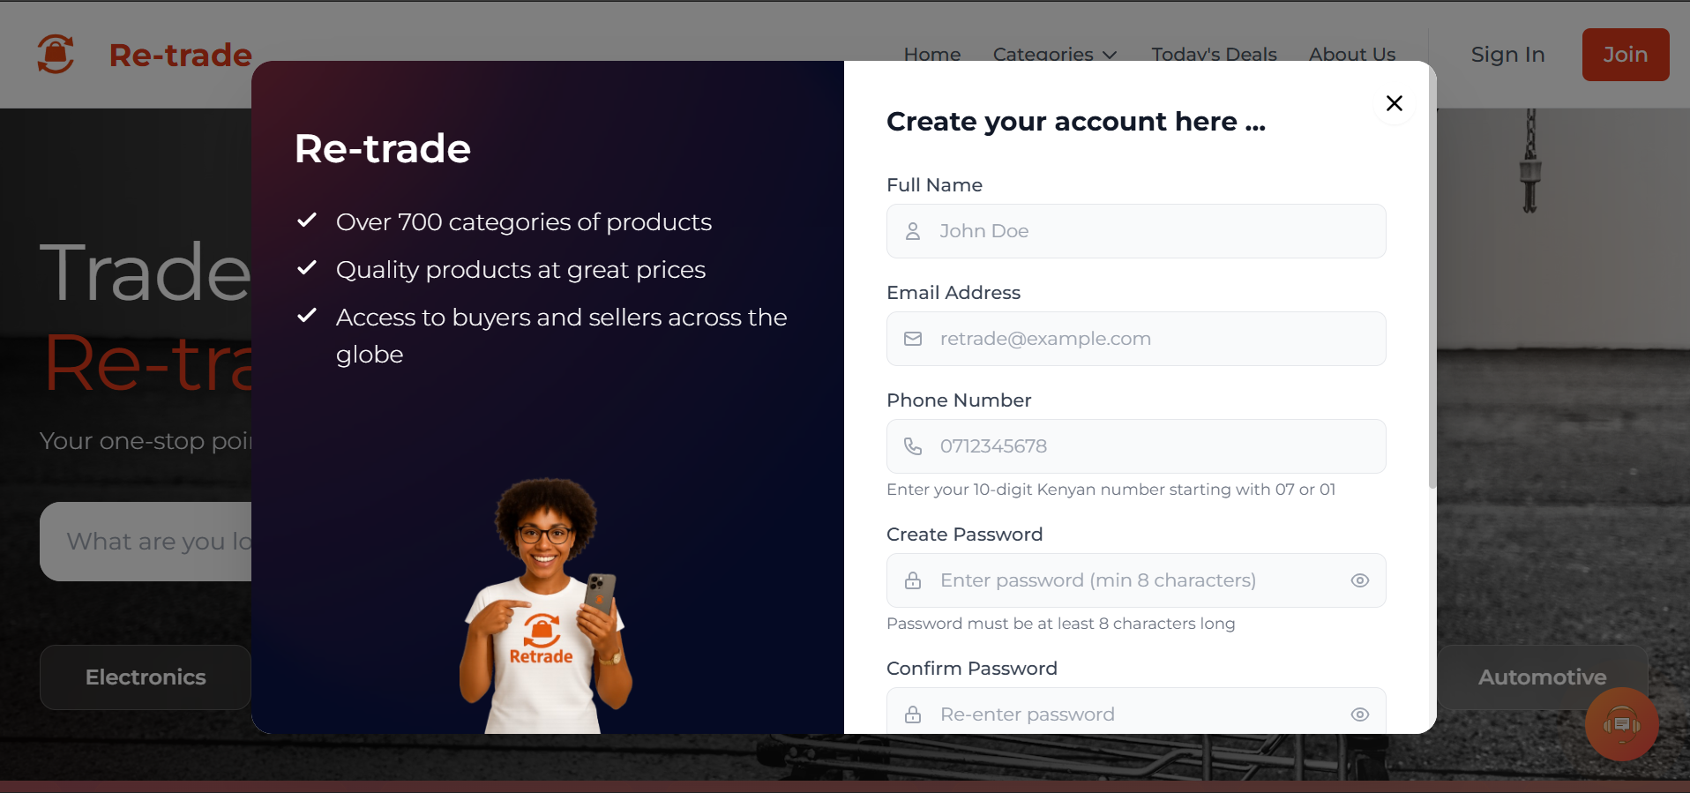This screenshot has height=793, width=1690.
Task: Show password in Create Password field
Action: point(1359,580)
